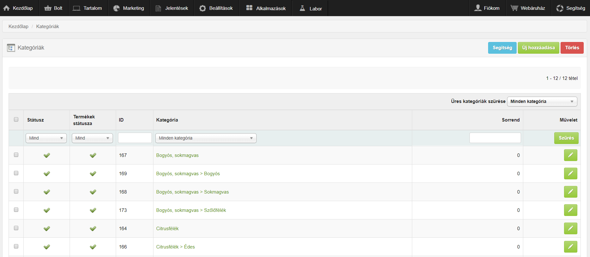Toggle product status checkmark for category 166
Image resolution: width=590 pixels, height=257 pixels.
coord(93,247)
